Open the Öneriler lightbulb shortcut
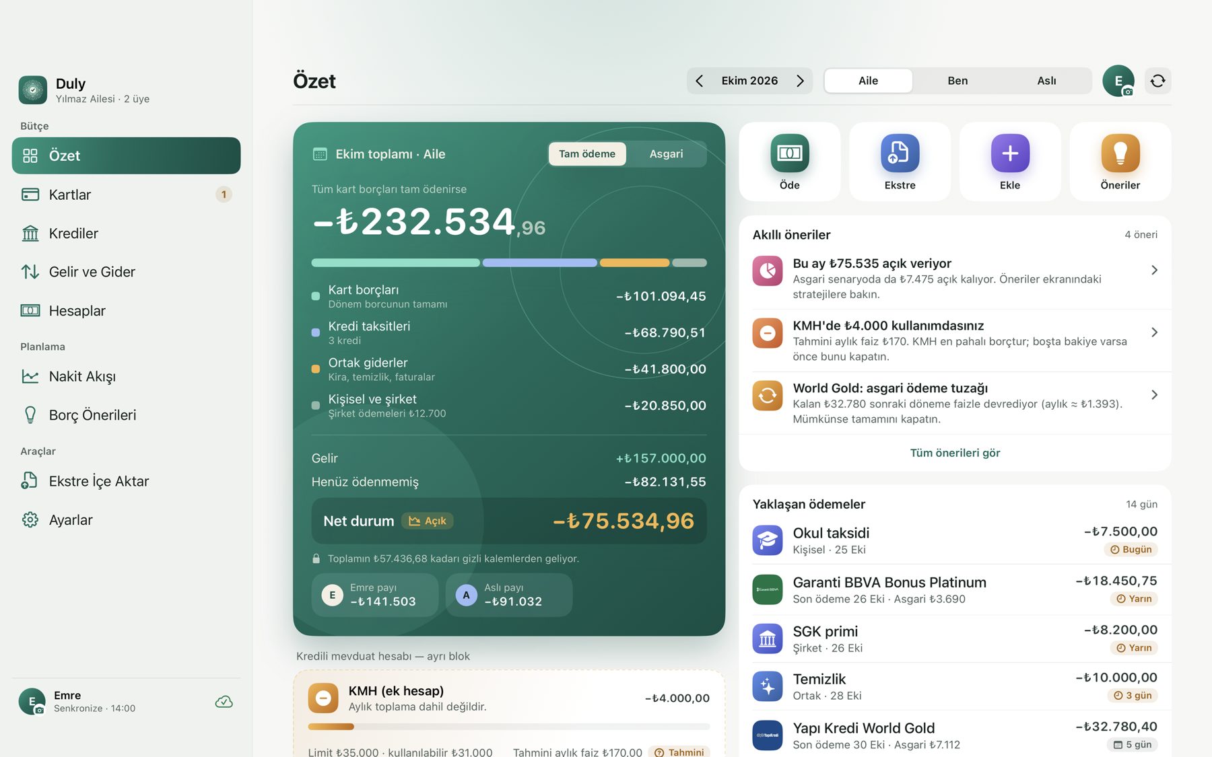1212x757 pixels. [x=1120, y=153]
